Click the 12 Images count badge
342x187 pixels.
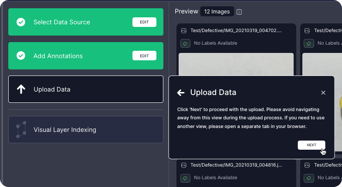pyautogui.click(x=217, y=12)
